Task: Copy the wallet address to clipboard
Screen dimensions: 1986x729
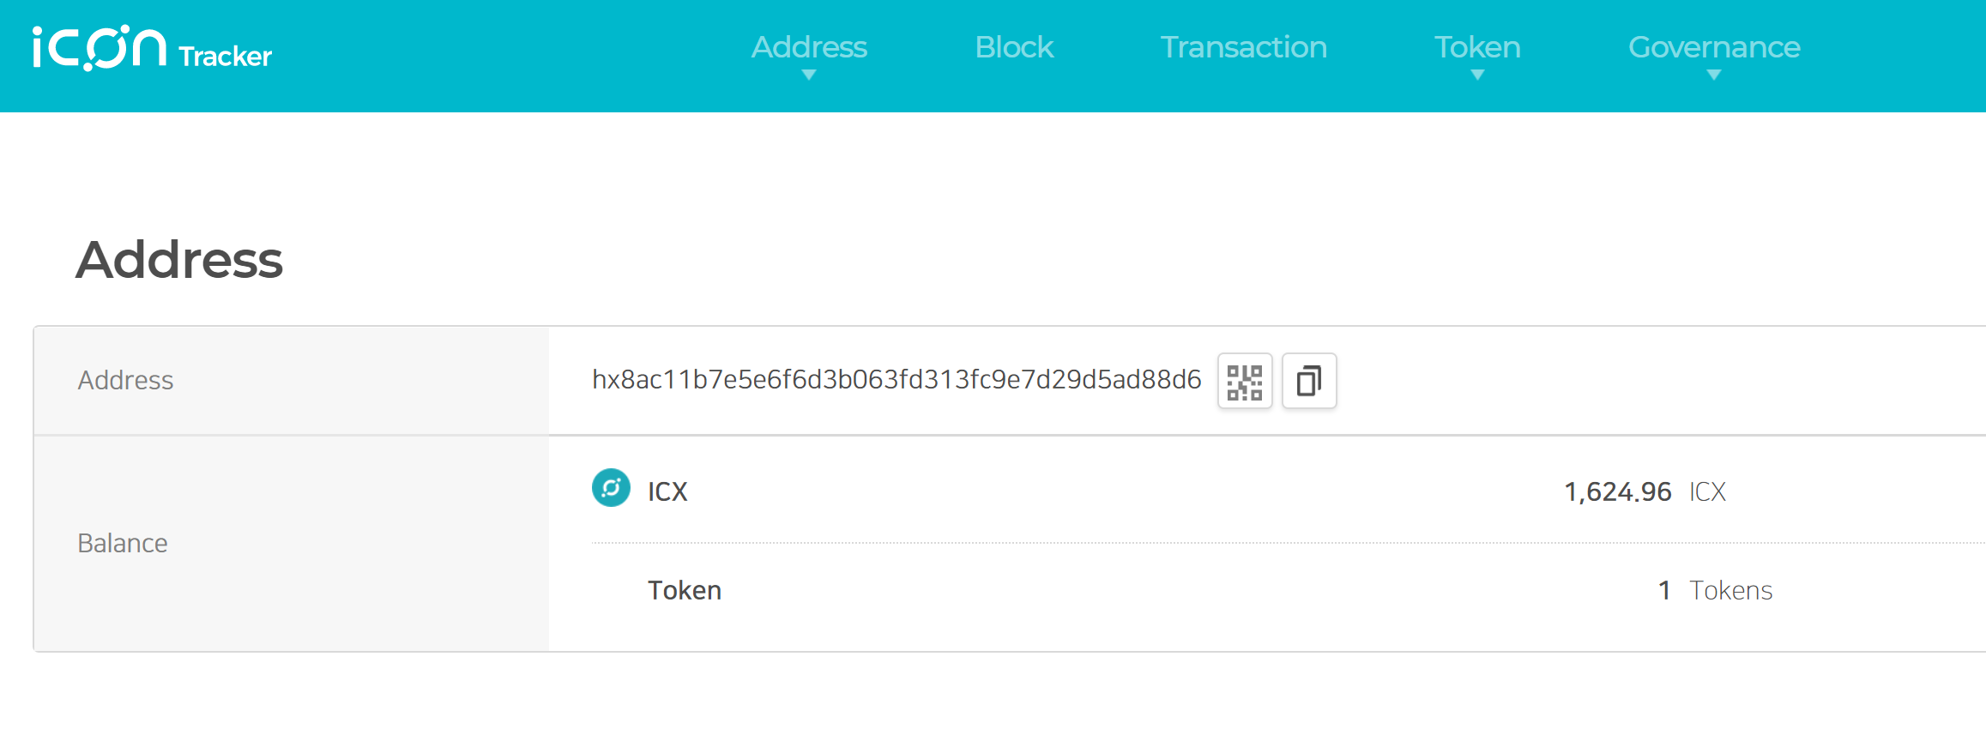Action: coord(1309,381)
